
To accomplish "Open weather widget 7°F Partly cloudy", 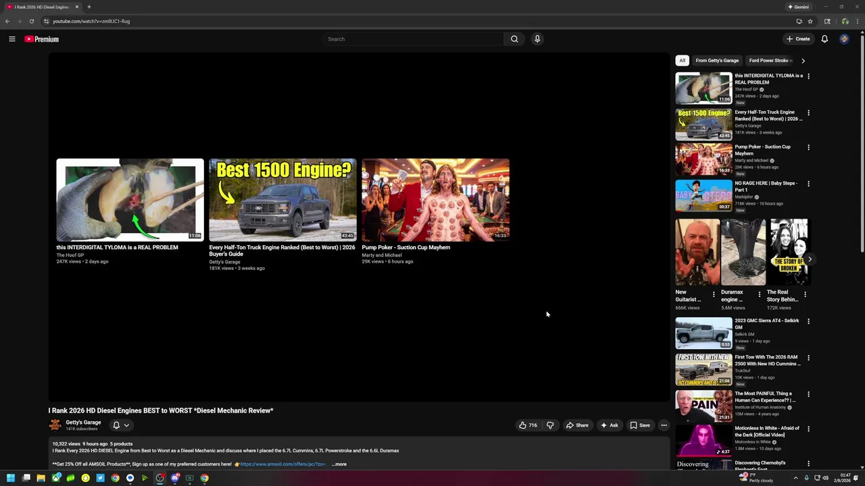I will click(757, 478).
